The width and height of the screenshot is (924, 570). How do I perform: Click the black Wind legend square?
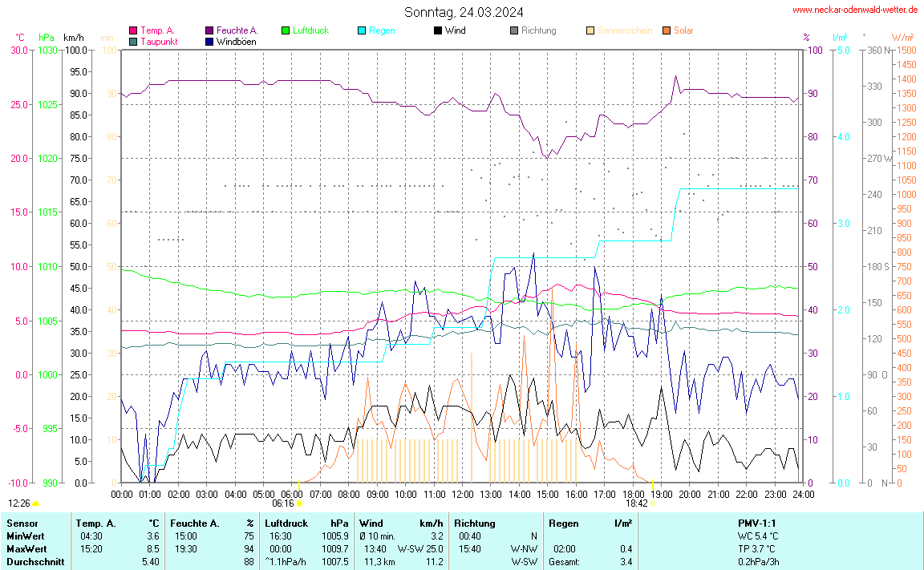pyautogui.click(x=438, y=30)
